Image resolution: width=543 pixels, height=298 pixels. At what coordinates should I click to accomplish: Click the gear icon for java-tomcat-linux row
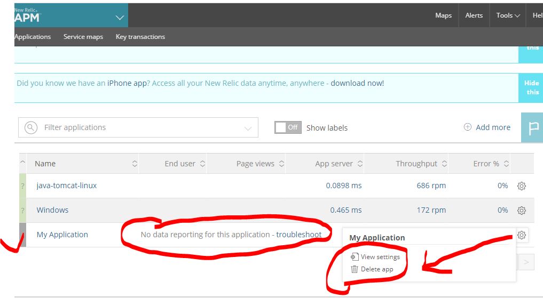pyautogui.click(x=522, y=186)
